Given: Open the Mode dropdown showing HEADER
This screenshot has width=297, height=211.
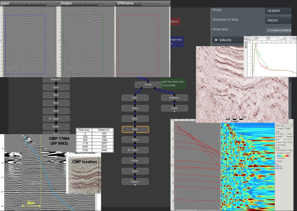Looking at the screenshot, I should pos(278,11).
